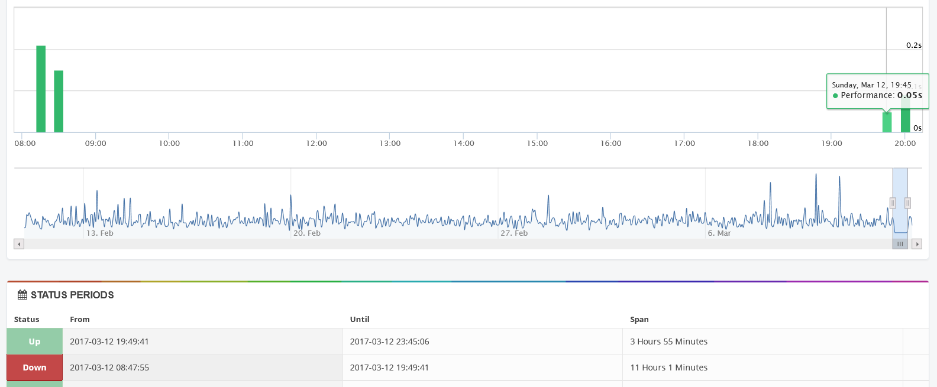The width and height of the screenshot is (937, 387).
Task: Click the Status column header
Action: [27, 319]
